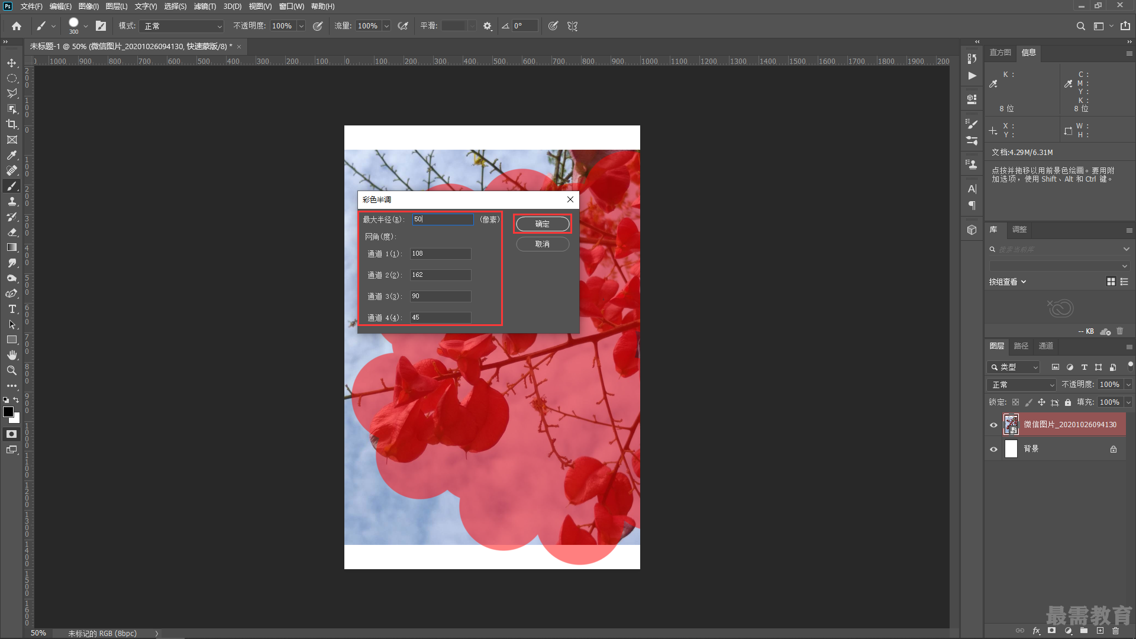Toggle Quick Mask mode button
Screen dimensions: 1136x639
coord(12,434)
